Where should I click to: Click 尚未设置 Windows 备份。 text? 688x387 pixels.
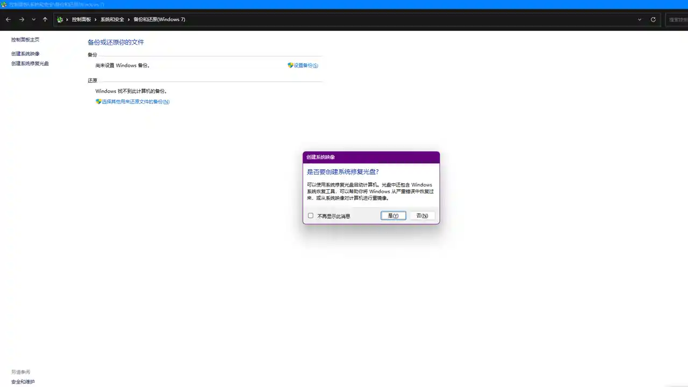coord(123,66)
